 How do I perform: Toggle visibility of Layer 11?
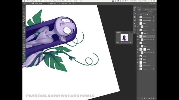(x=138, y=46)
